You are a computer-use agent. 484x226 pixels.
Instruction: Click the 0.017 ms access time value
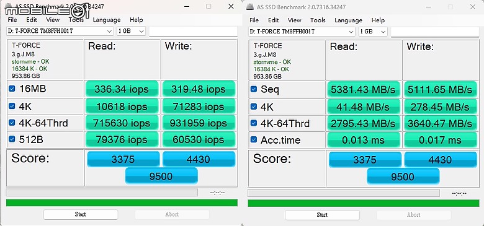coord(440,140)
